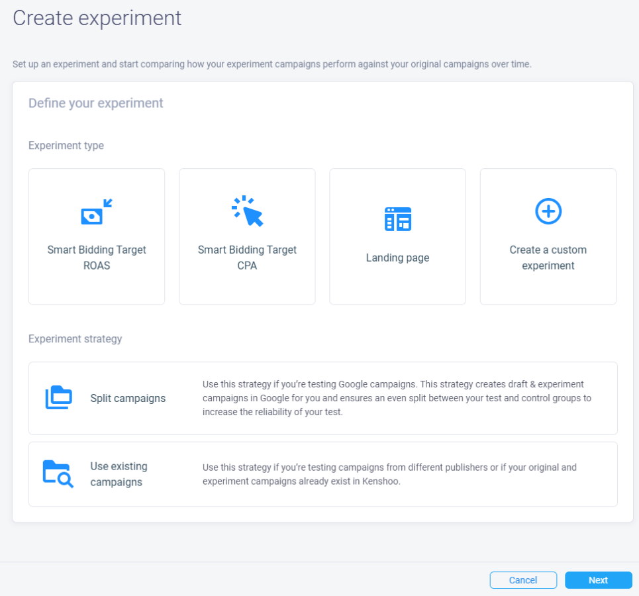Click the Use existing campaigns folder-search icon
This screenshot has width=639, height=596.
click(x=58, y=473)
